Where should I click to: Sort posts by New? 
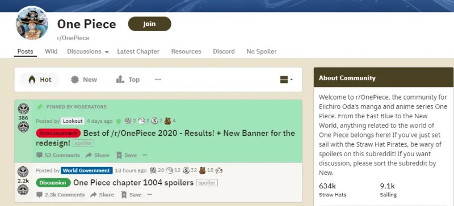point(84,80)
